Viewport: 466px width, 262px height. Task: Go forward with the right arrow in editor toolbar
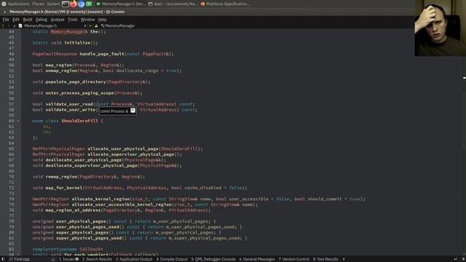[x=8, y=26]
